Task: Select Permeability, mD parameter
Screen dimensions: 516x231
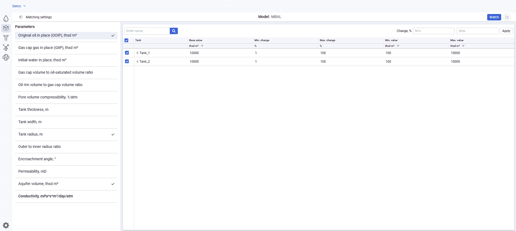Action: tap(66, 172)
